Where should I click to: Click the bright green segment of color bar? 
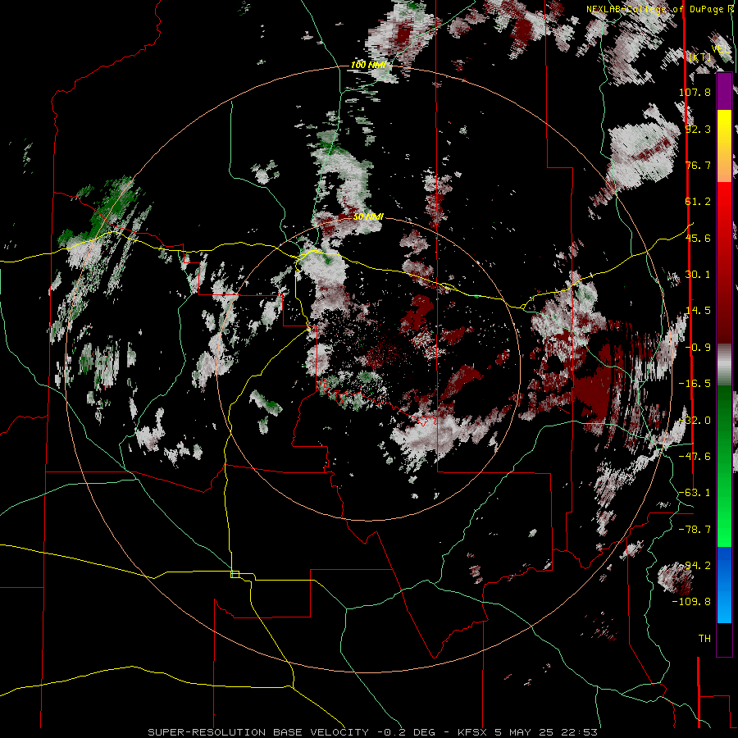click(724, 511)
